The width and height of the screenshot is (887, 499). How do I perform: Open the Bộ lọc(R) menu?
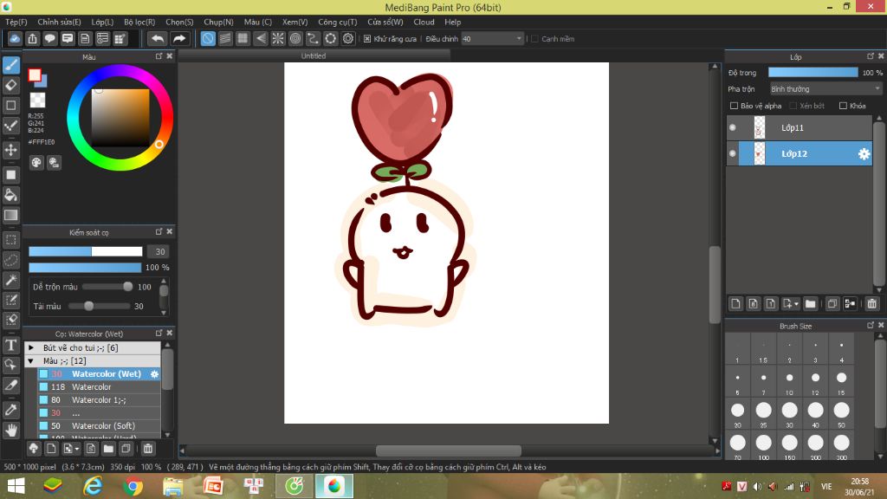point(139,22)
